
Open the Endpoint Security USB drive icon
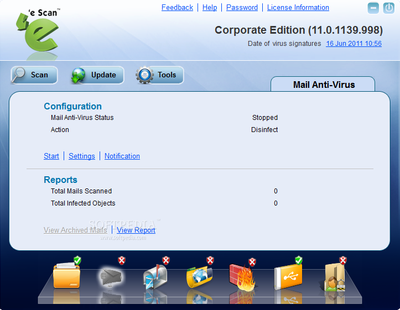click(x=288, y=277)
